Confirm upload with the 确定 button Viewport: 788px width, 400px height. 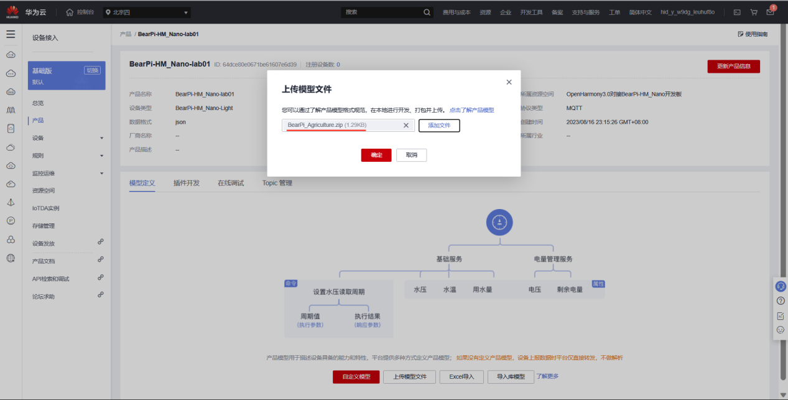point(376,155)
